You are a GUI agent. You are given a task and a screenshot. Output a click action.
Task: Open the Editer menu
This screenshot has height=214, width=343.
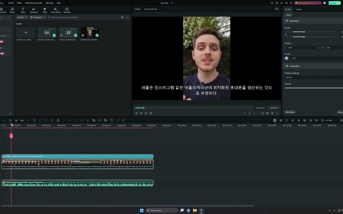[x=19, y=3]
